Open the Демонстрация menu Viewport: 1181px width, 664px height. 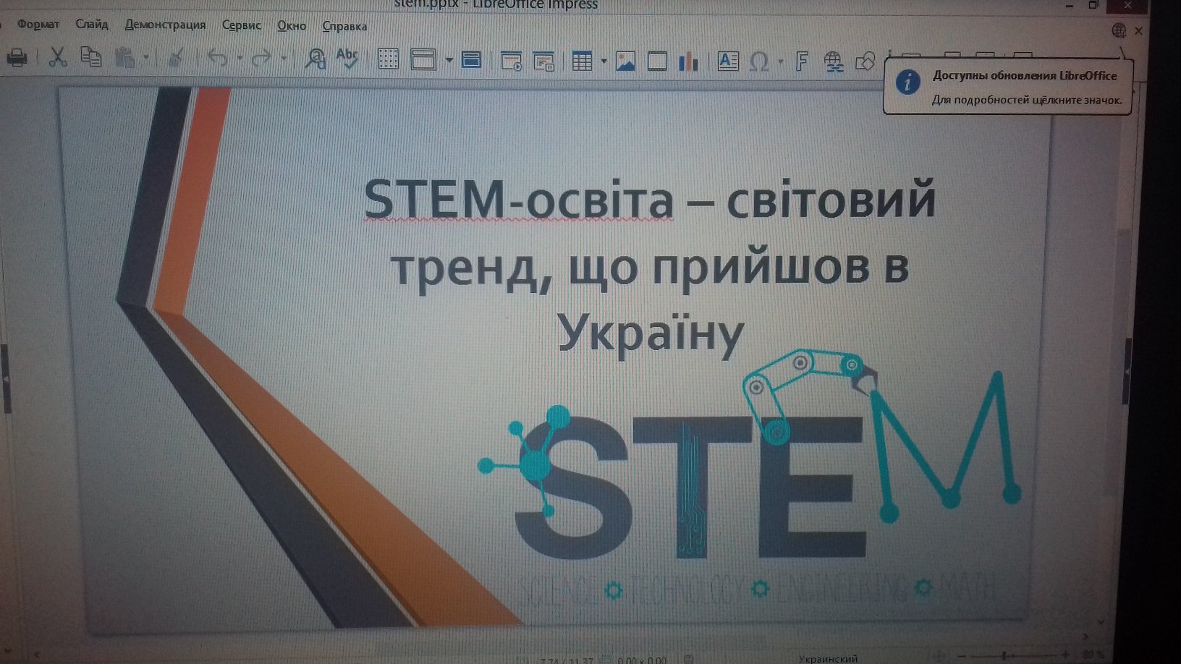(x=165, y=25)
